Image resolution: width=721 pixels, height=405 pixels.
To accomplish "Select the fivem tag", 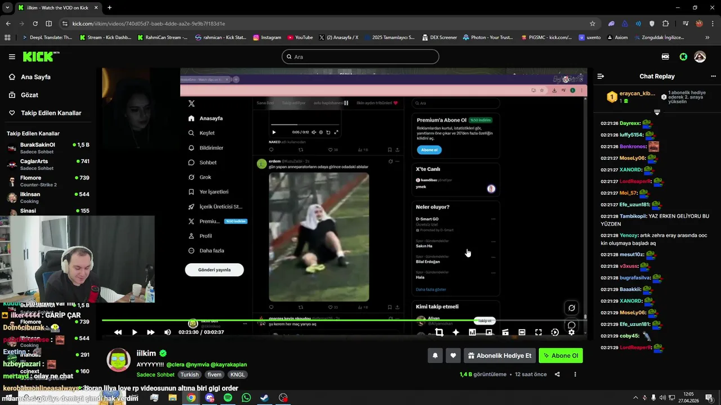I will [214, 375].
